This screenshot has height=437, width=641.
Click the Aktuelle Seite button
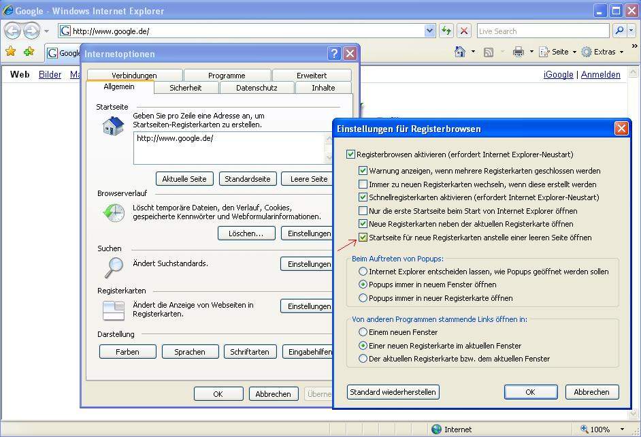184,178
